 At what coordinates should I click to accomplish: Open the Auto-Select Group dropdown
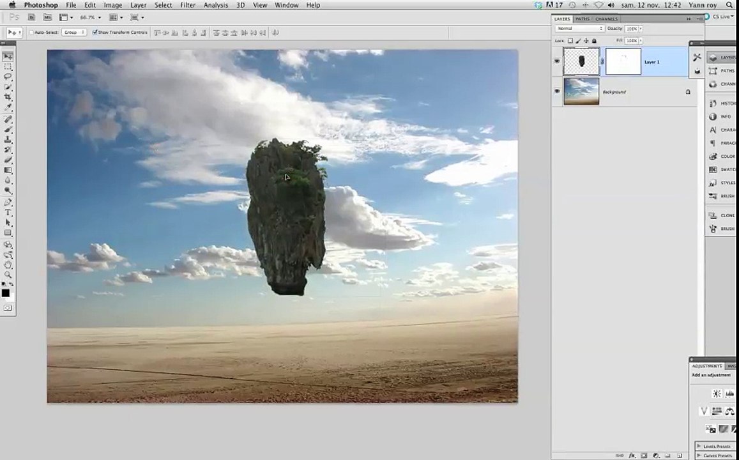pos(74,33)
